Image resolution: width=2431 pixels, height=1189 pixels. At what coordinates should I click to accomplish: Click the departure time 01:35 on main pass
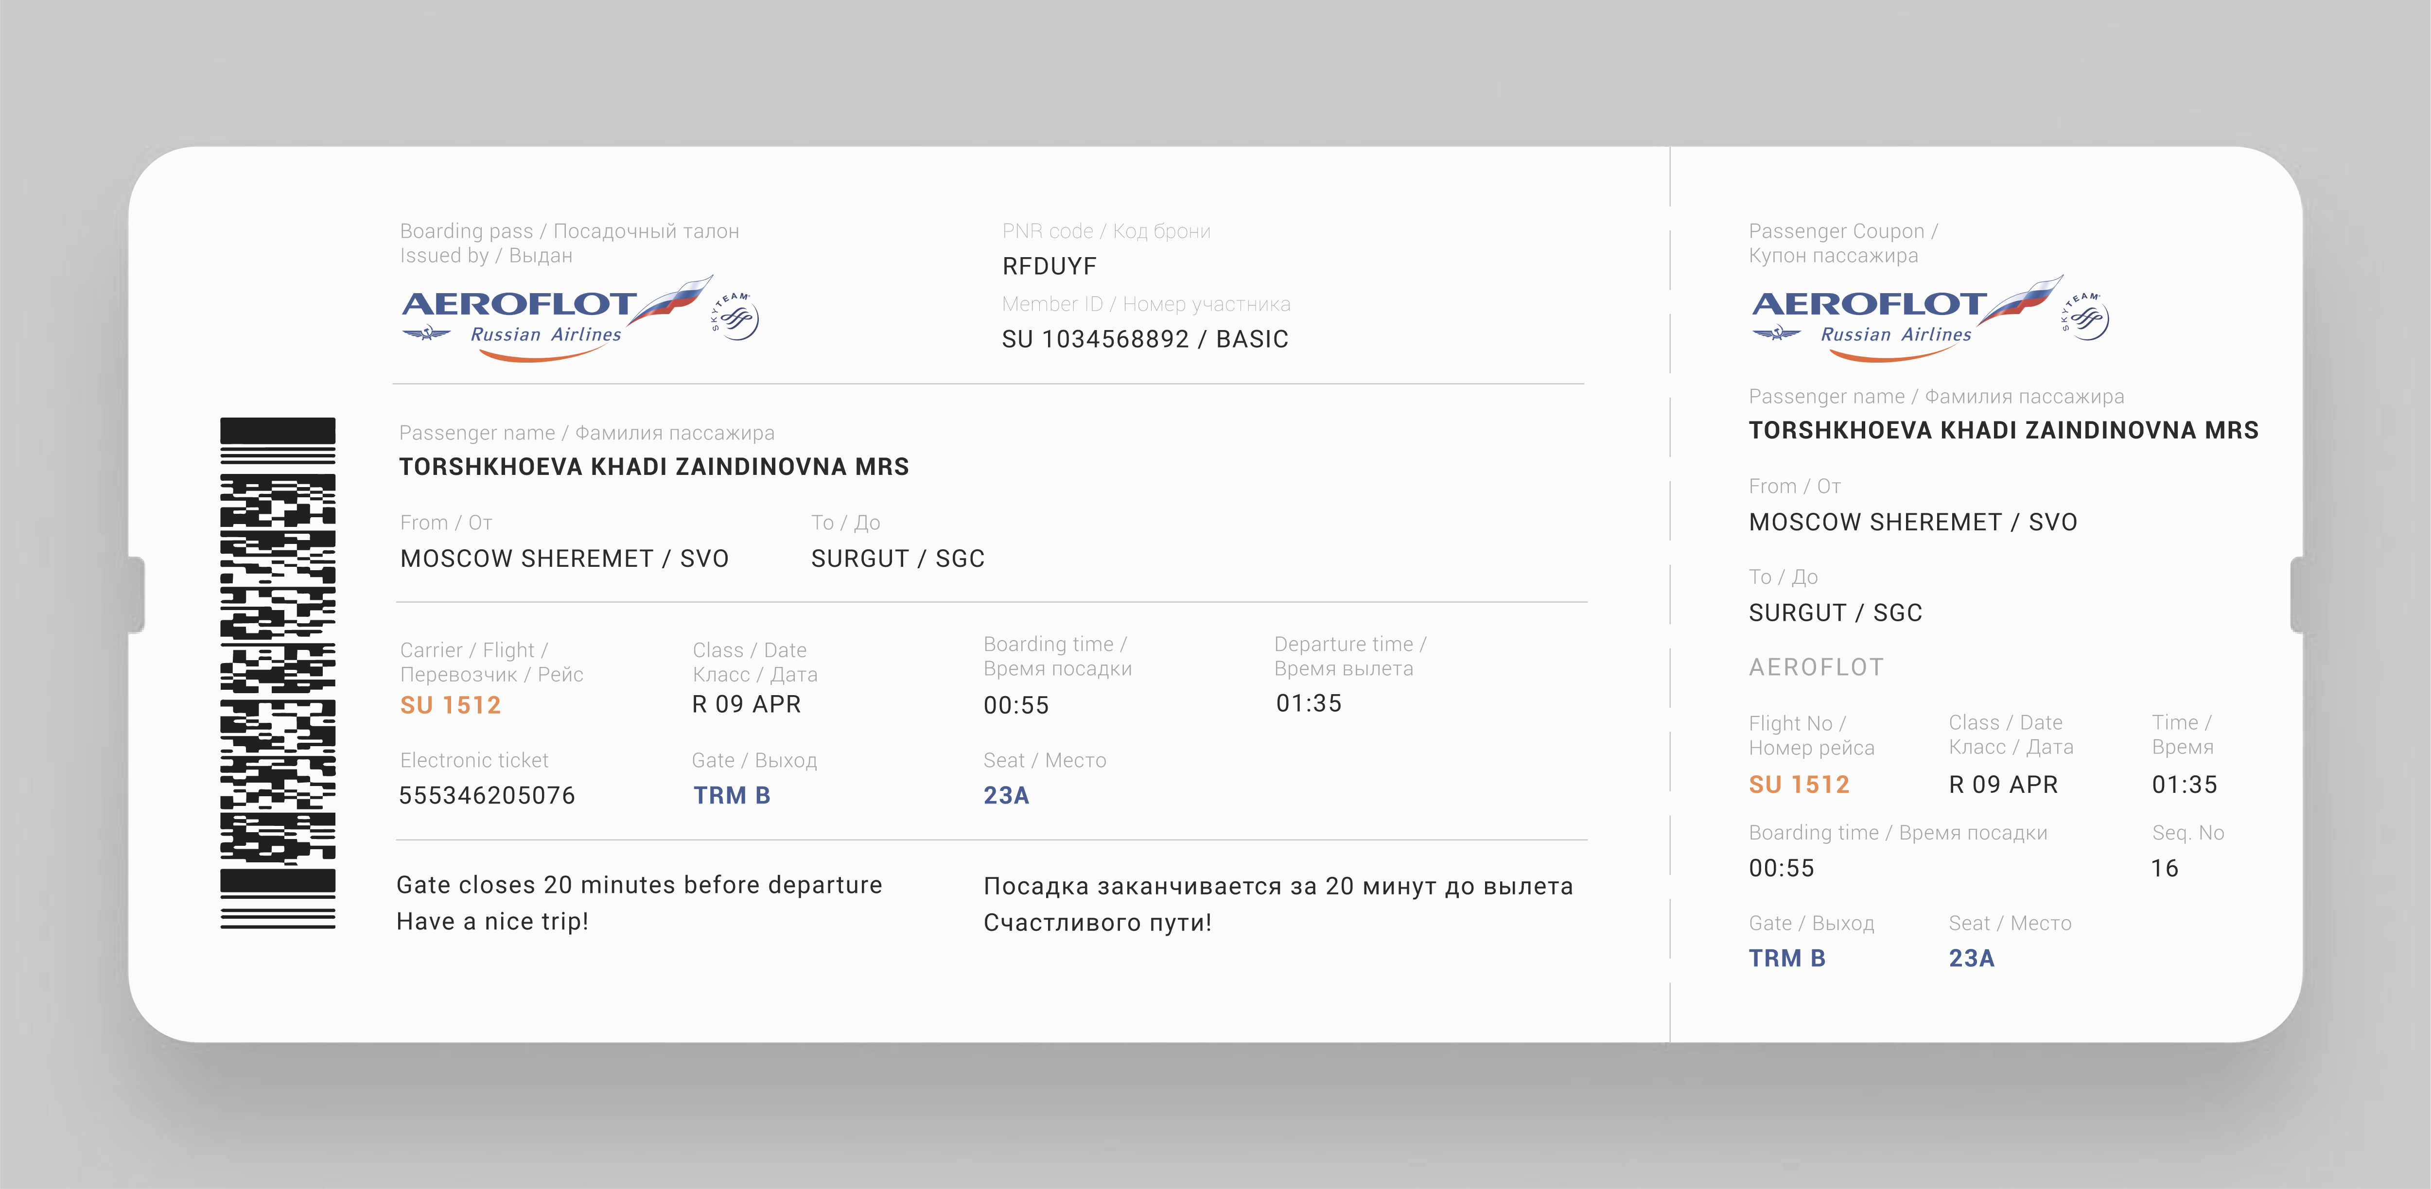pos(1308,703)
